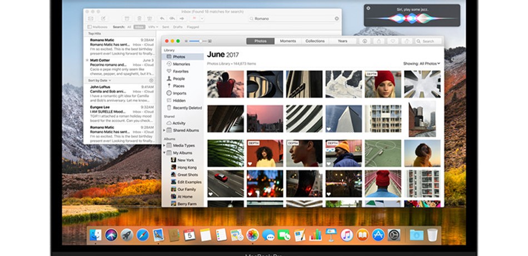Viewport: 528px width, 256px height.
Task: Click the Search field in Photos toolbar
Action: [x=429, y=41]
